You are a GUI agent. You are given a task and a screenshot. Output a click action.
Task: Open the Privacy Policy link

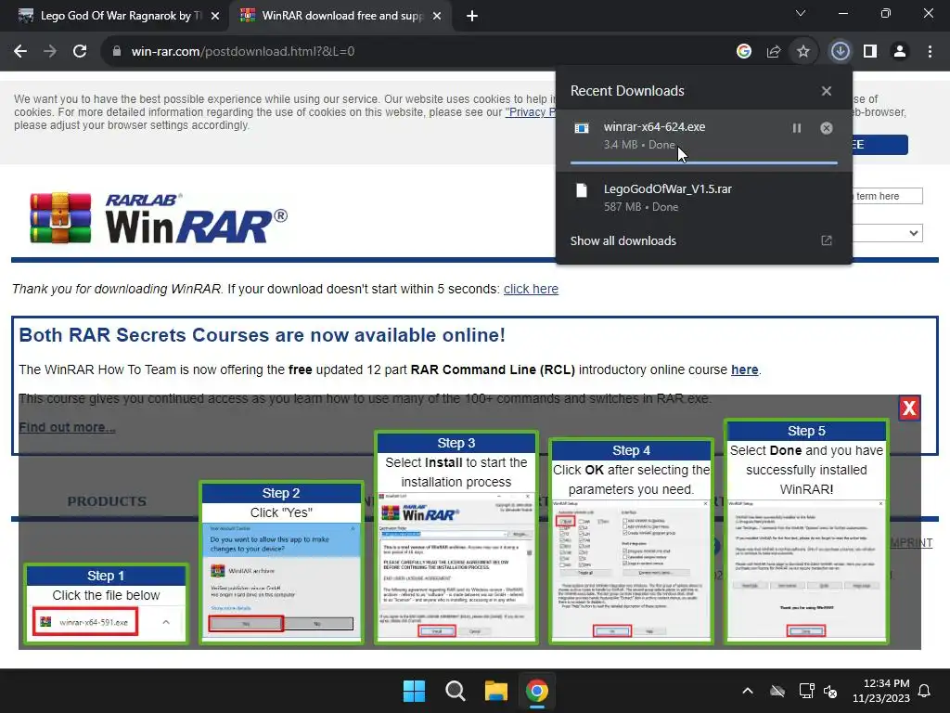coord(530,112)
